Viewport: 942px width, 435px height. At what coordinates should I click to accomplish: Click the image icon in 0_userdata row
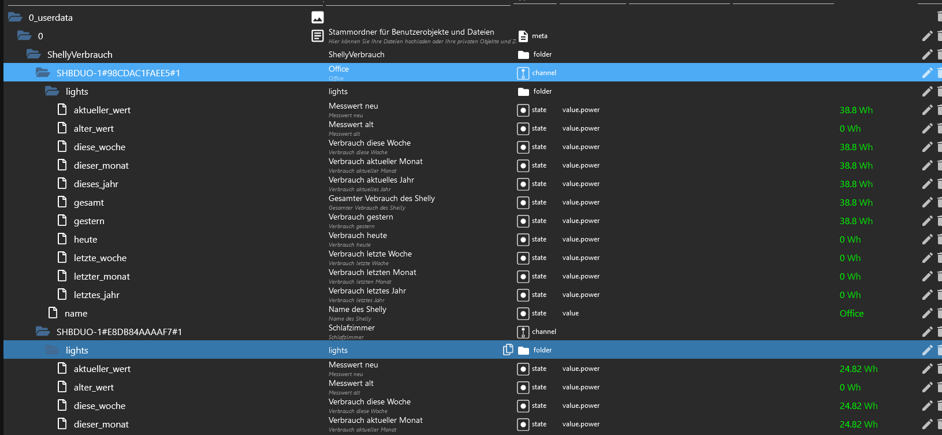click(318, 17)
